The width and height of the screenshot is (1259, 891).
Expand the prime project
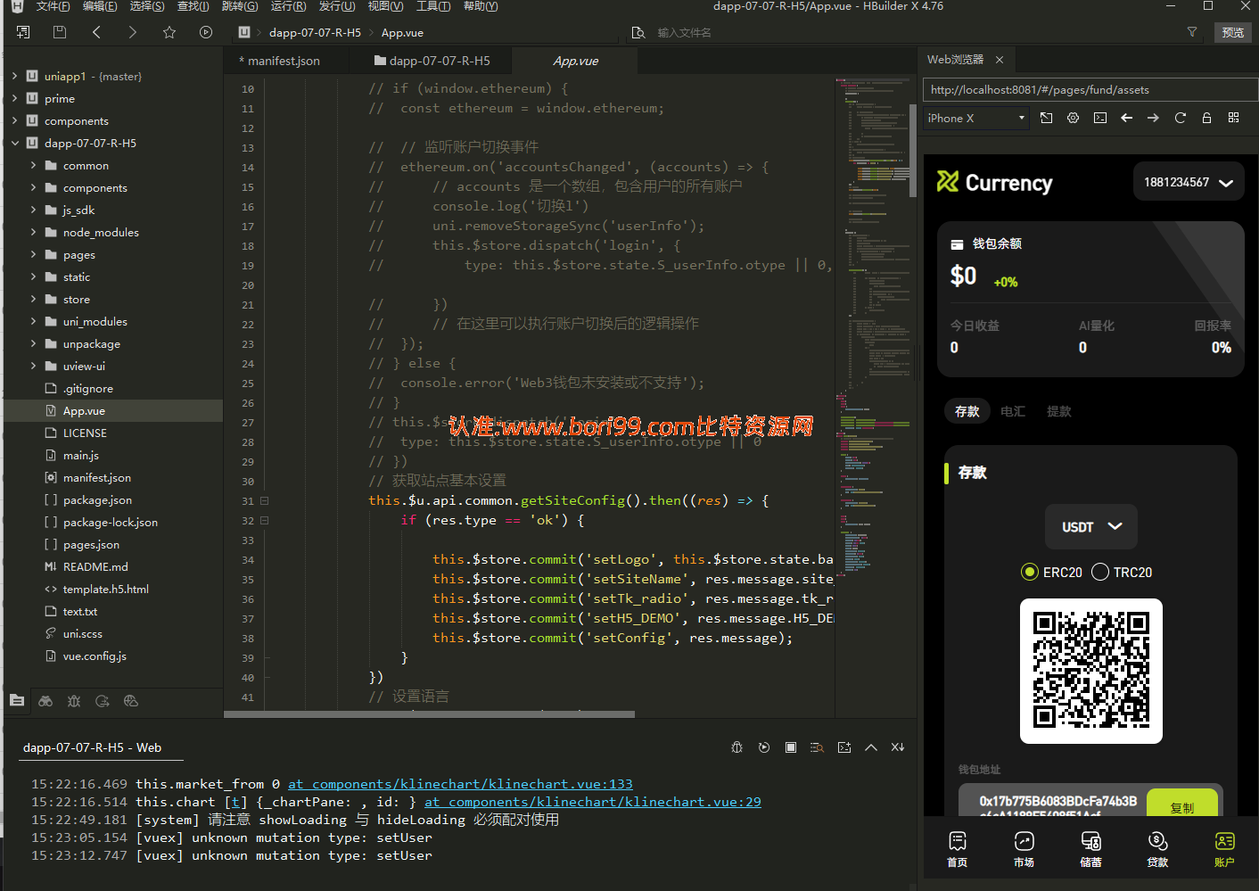tap(14, 98)
